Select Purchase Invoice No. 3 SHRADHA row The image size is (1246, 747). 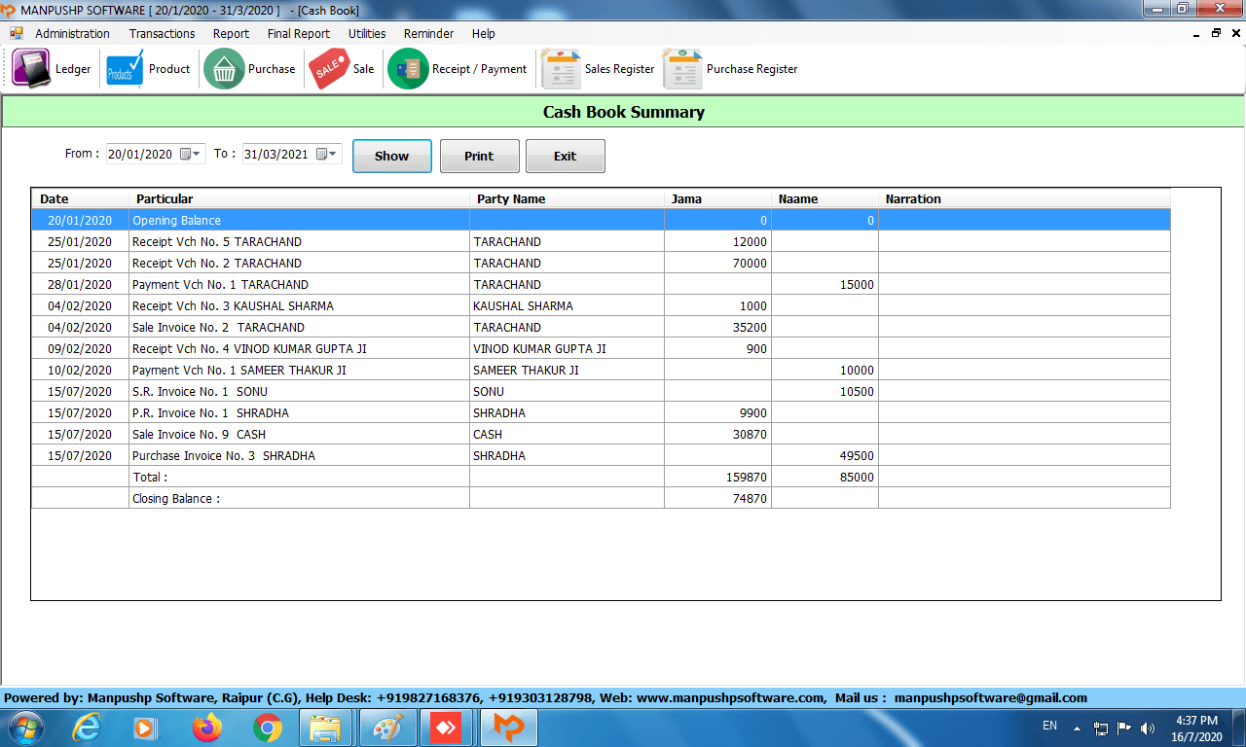point(601,455)
